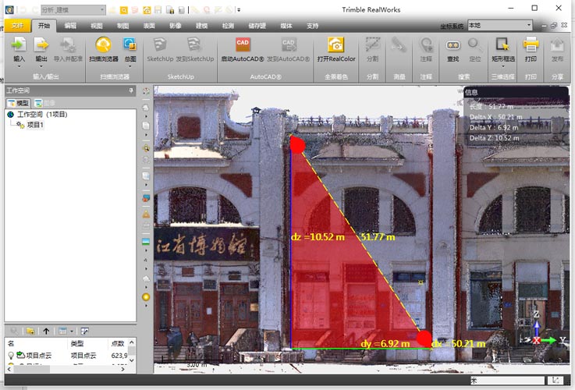Select 项目1 in the workspace tree
Screen dimensions: 575x390
click(35, 125)
